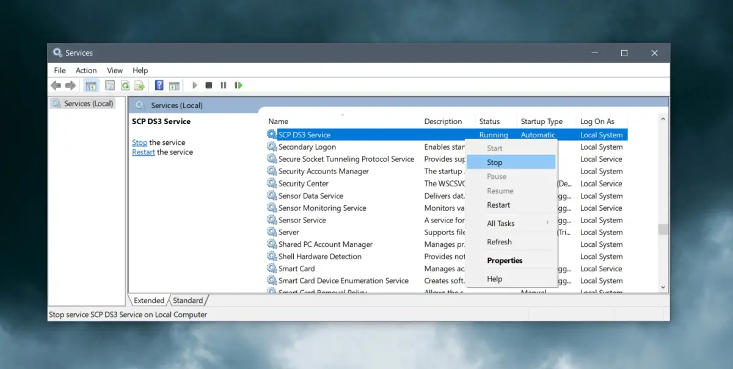
Task: Open the blue Help question mark icon
Action: [159, 86]
